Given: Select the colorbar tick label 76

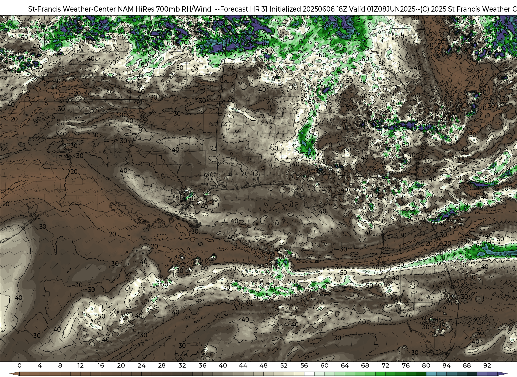Looking at the screenshot, I should click(x=406, y=365).
